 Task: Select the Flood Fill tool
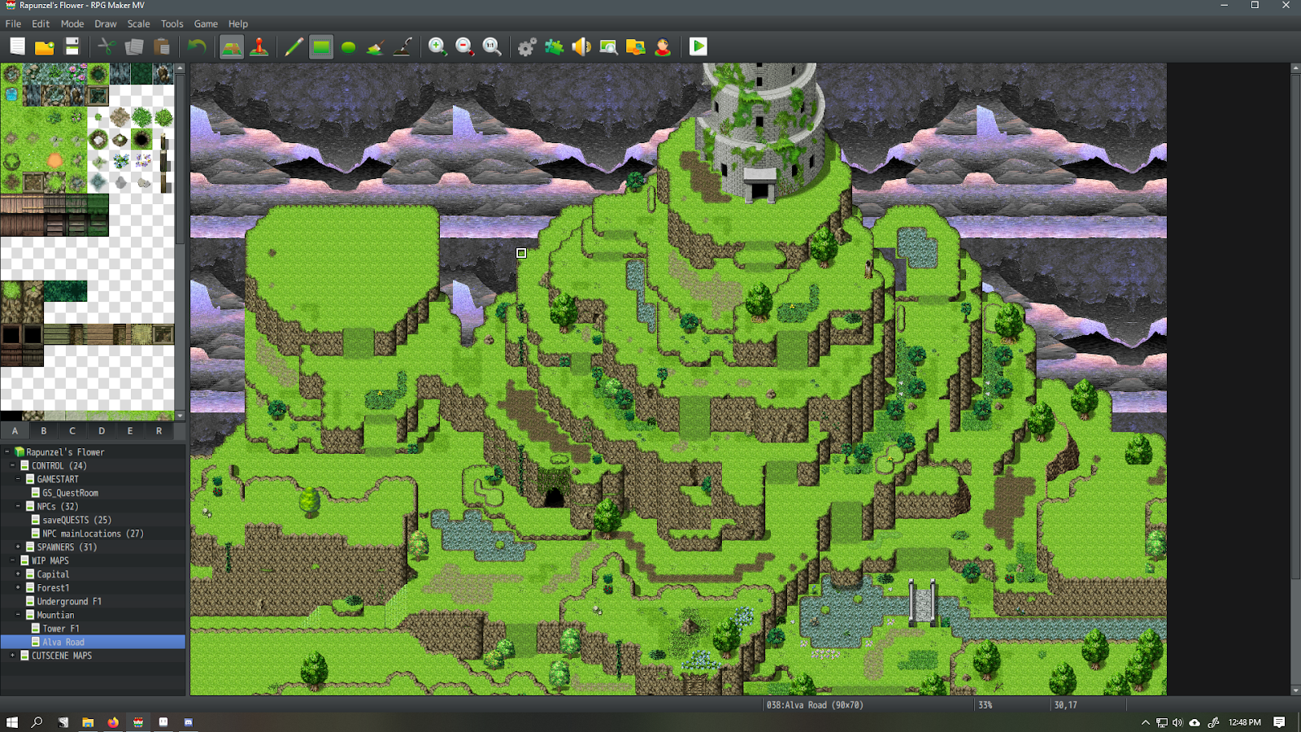click(375, 46)
